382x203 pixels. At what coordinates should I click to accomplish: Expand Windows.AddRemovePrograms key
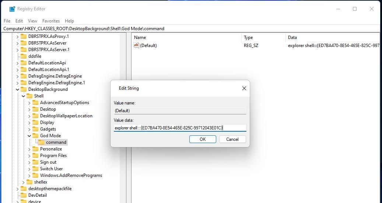click(29, 175)
